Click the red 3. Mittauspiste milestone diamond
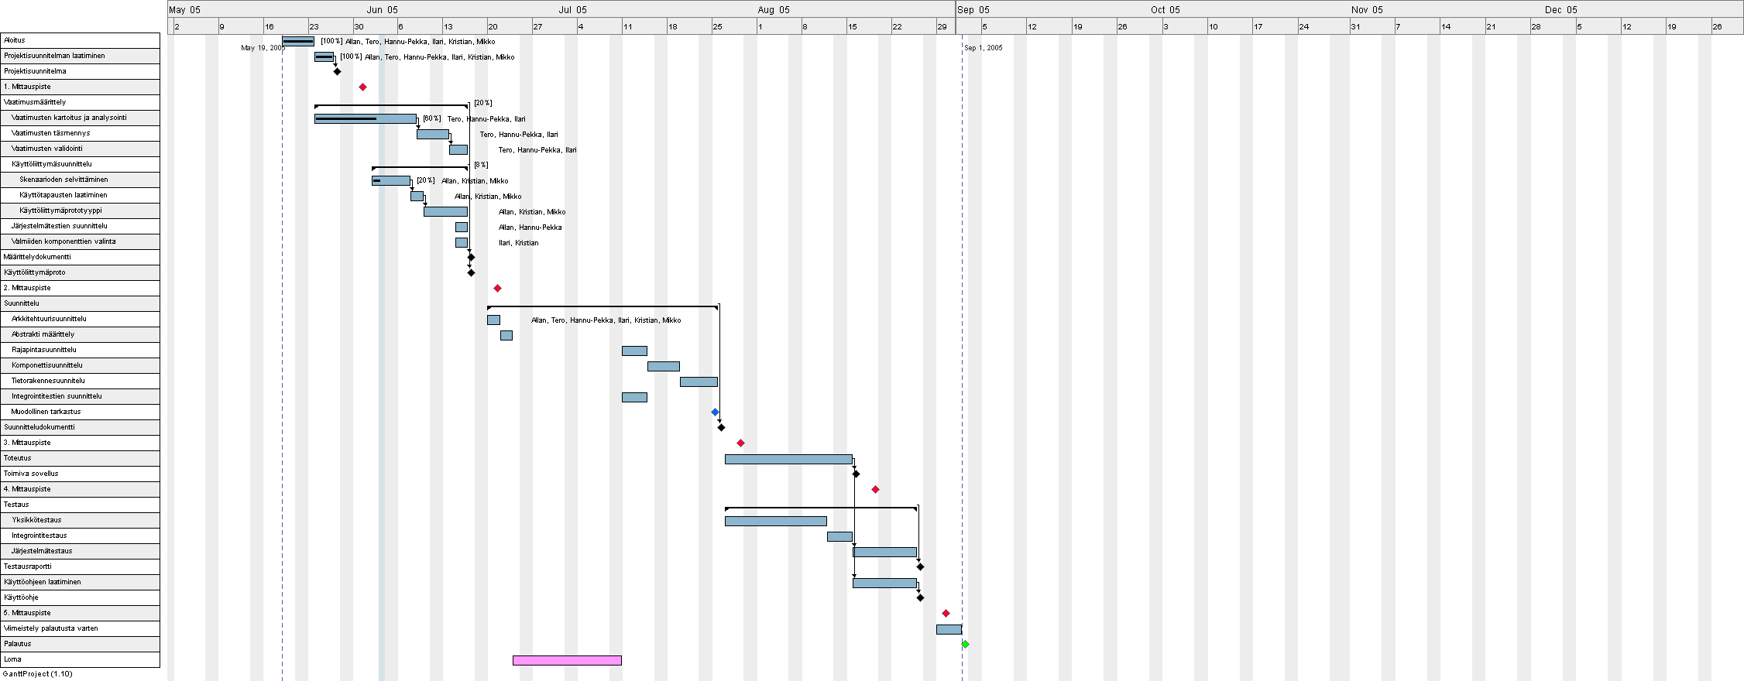The image size is (1744, 681). 740,443
